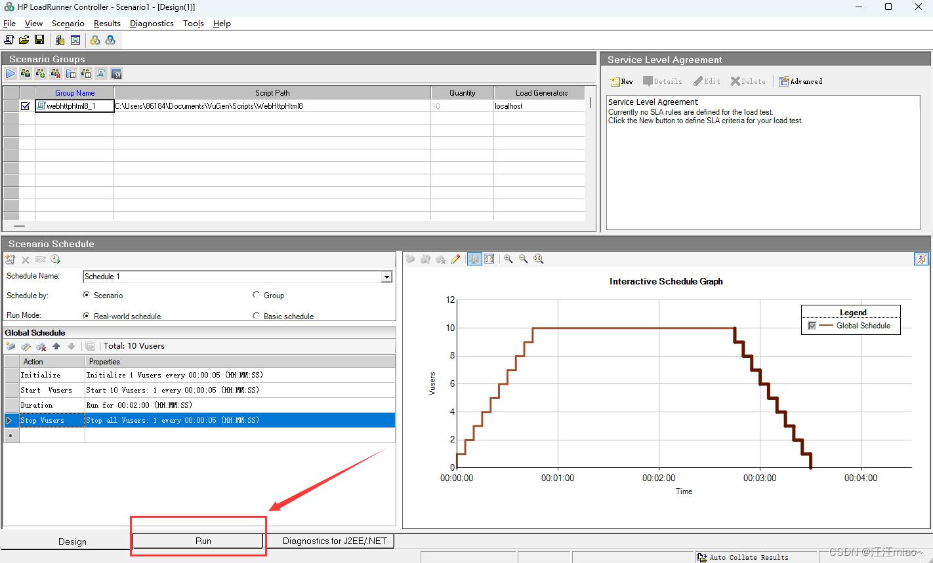The width and height of the screenshot is (933, 563).
Task: Switch to the Design tab
Action: tap(72, 541)
